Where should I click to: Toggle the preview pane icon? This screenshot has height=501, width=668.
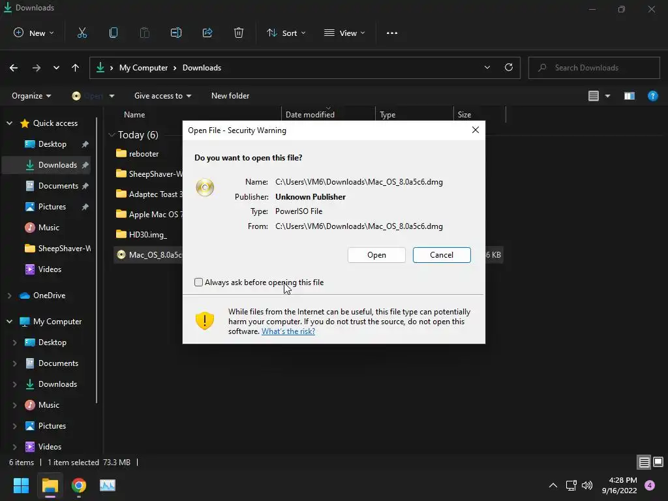[630, 96]
